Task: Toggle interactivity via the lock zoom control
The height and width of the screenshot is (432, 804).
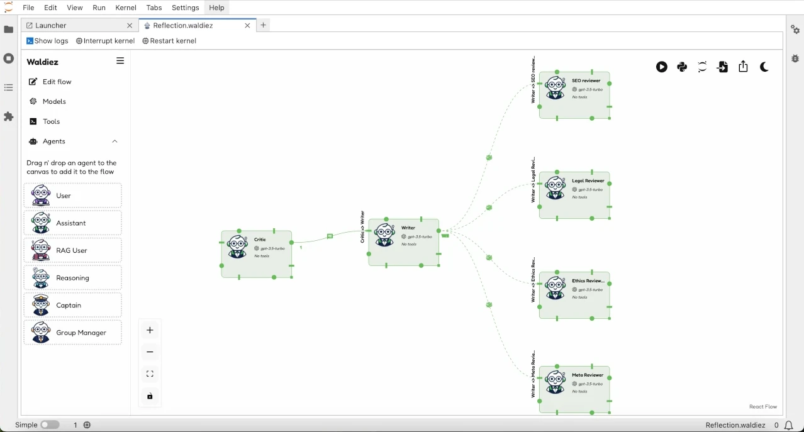Action: tap(150, 396)
